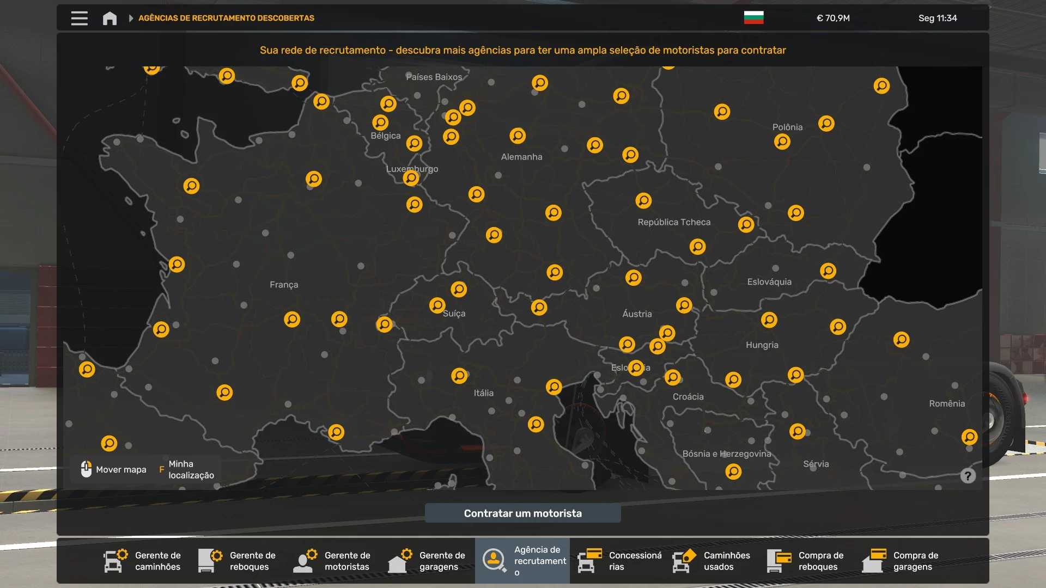1046x588 pixels.
Task: Click the Mover mapa mouse icon
Action: [86, 469]
